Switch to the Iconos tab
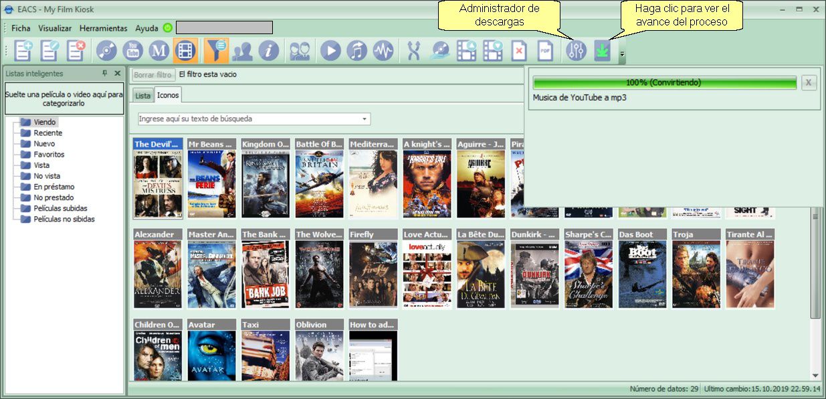 [x=167, y=96]
